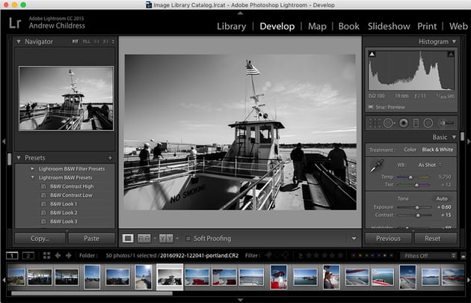Add a new preset with plus icon
The height and width of the screenshot is (303, 471).
tap(110, 158)
